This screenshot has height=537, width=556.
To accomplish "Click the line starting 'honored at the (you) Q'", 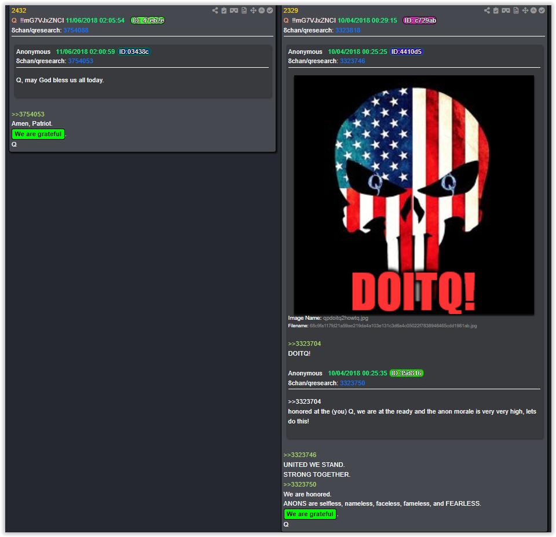I will pyautogui.click(x=412, y=417).
